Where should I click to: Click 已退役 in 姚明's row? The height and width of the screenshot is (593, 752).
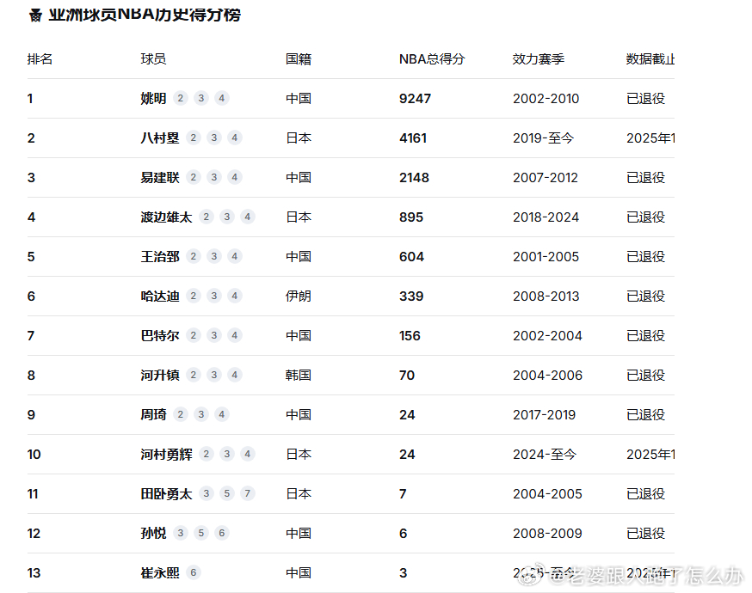(645, 98)
